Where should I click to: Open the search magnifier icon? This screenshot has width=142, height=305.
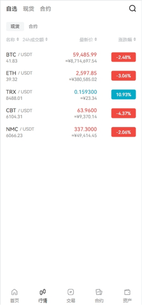(x=132, y=8)
